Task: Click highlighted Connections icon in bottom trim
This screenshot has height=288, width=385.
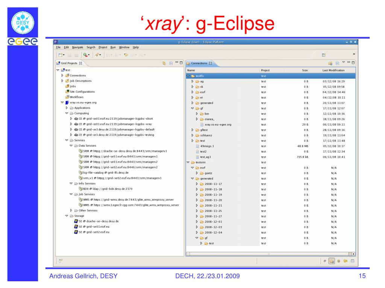Action: (332, 261)
